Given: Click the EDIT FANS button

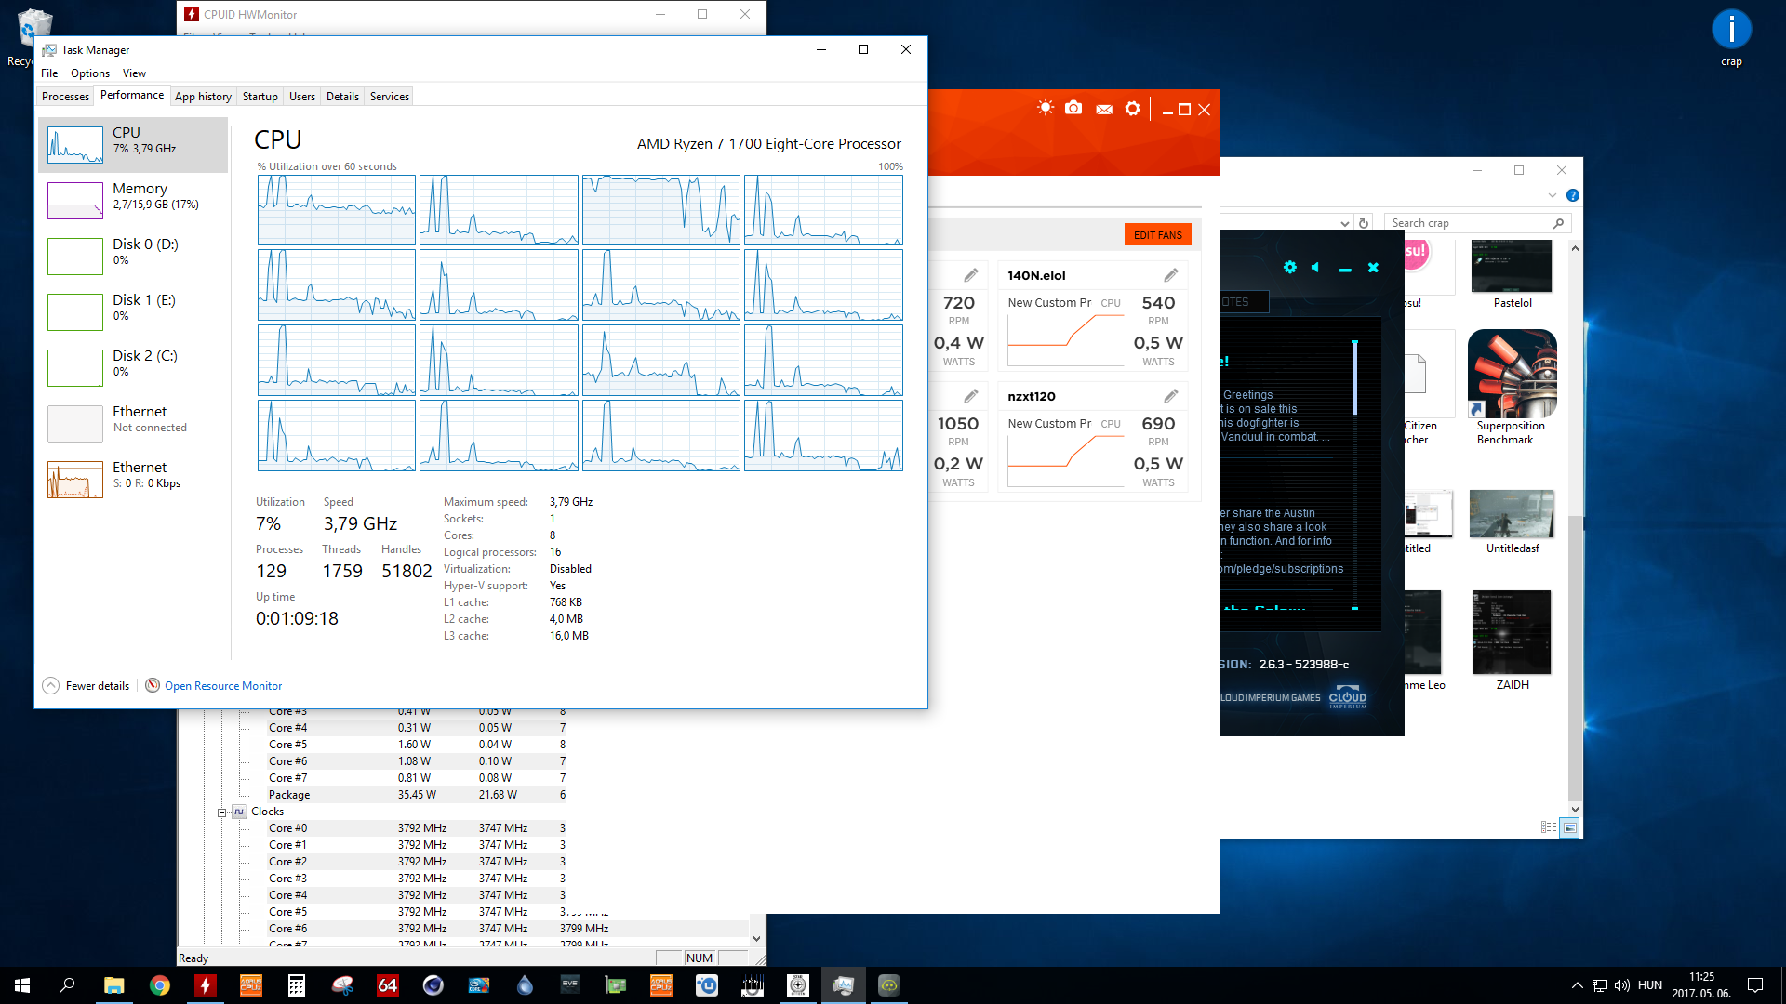Looking at the screenshot, I should click(x=1157, y=235).
